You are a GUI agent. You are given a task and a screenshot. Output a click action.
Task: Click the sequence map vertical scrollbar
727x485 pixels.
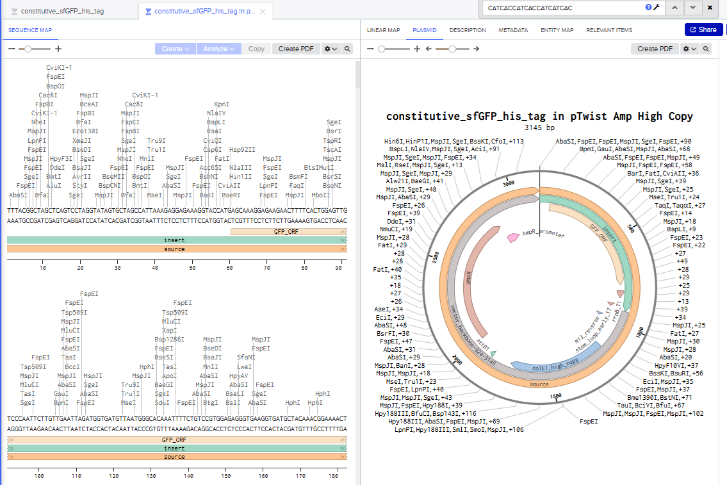tap(357, 74)
